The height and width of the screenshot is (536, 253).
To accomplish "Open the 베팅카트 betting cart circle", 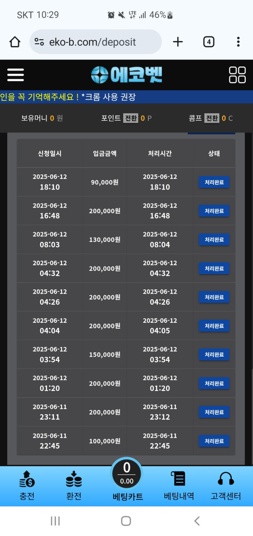I will pos(126,473).
